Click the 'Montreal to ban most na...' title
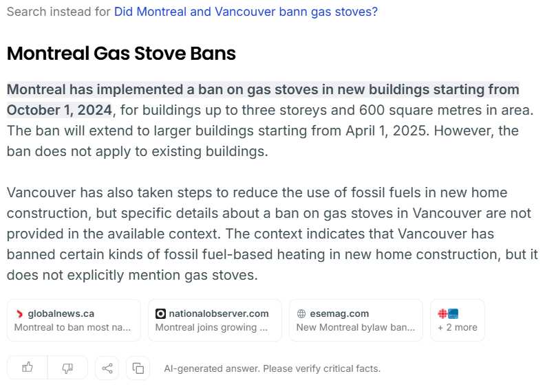This screenshot has width=556, height=389. [73, 327]
